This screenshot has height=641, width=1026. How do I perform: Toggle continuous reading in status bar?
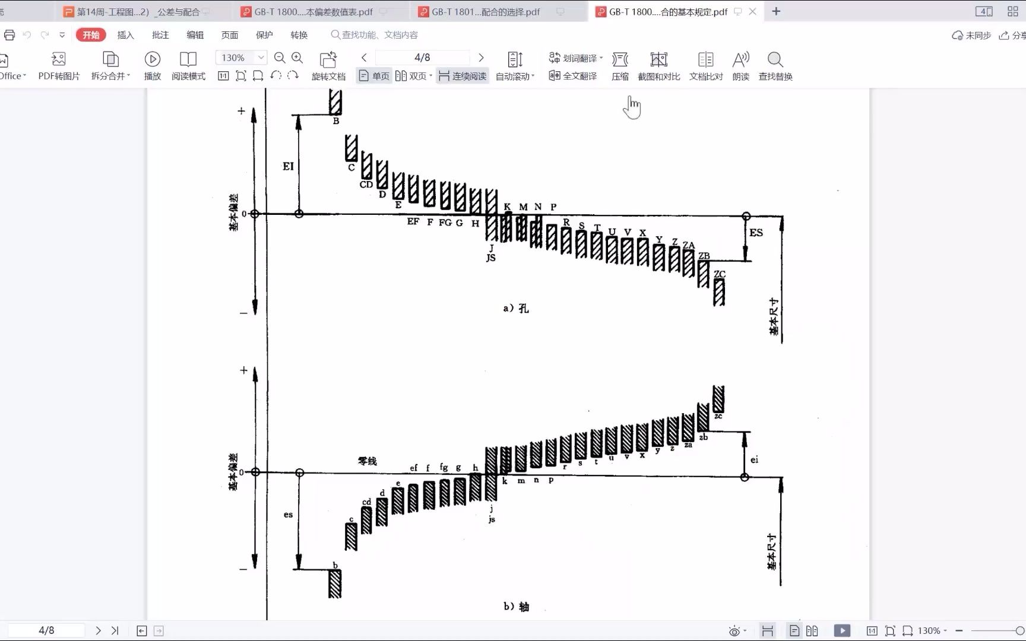pos(767,631)
